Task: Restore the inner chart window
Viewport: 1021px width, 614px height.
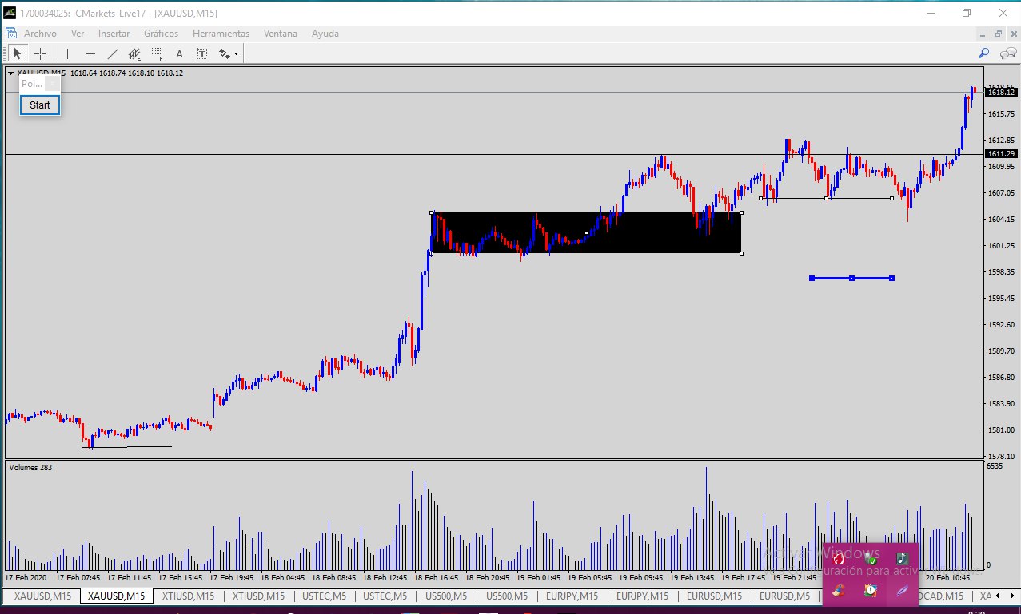Action: [x=998, y=34]
